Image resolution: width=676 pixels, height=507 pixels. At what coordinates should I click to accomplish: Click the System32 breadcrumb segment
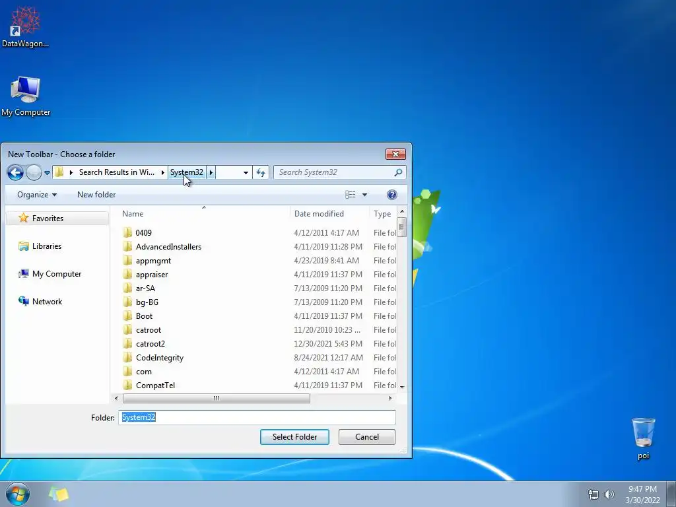pos(186,172)
